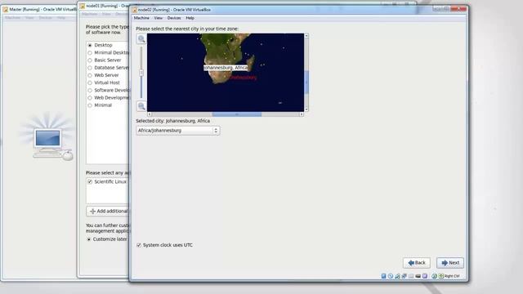Select Virtual Host radio in node01

pyautogui.click(x=90, y=82)
